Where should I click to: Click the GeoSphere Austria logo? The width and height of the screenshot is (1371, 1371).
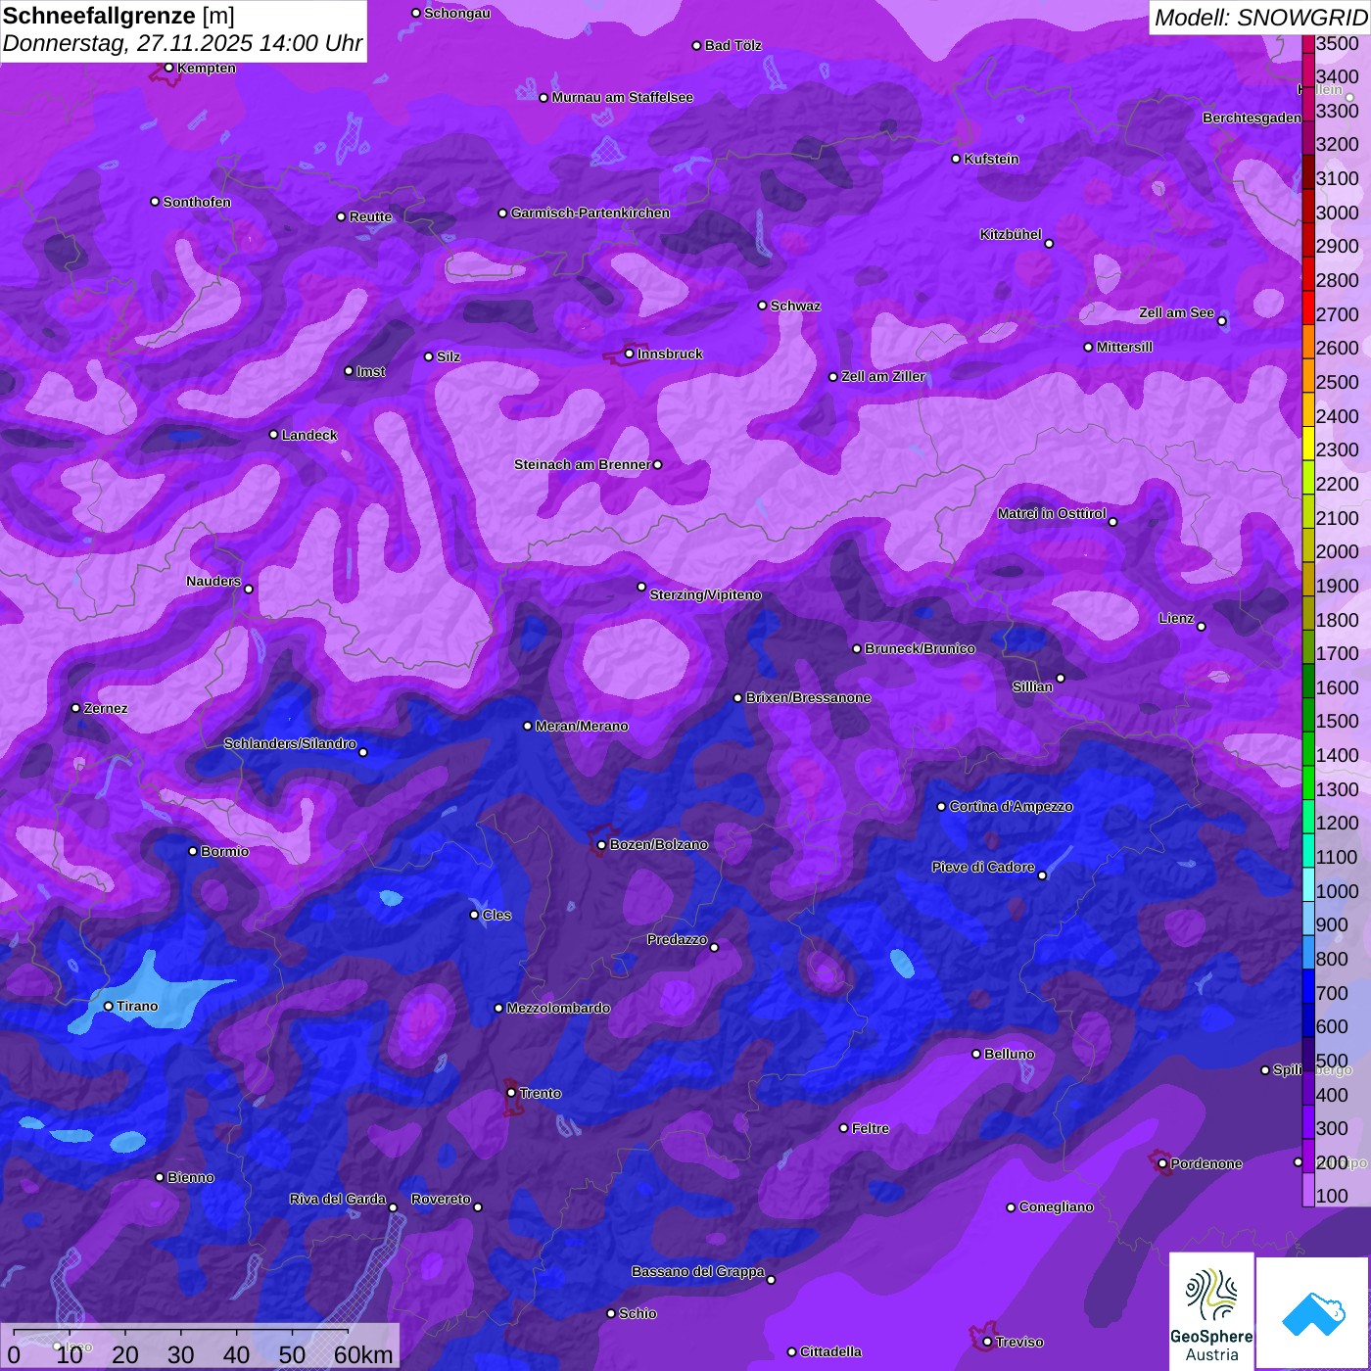[x=1211, y=1310]
